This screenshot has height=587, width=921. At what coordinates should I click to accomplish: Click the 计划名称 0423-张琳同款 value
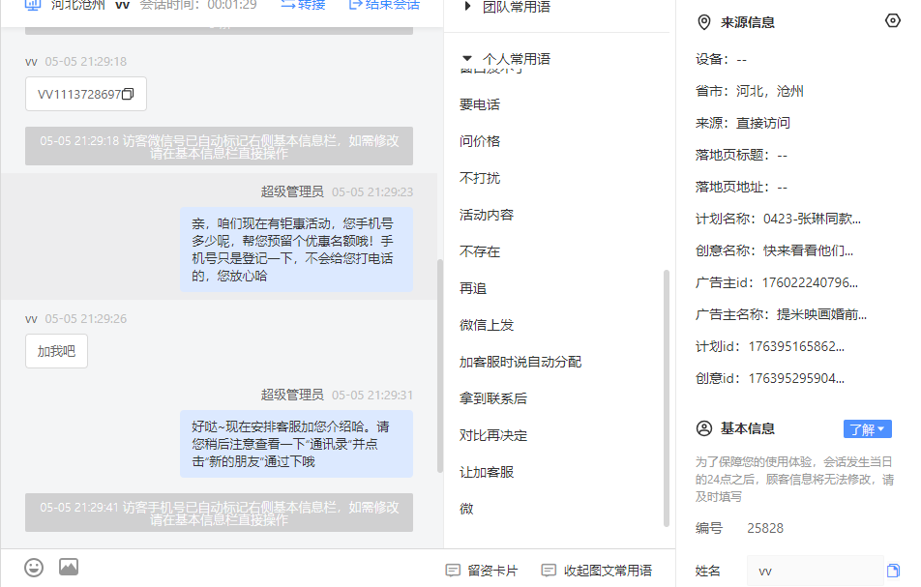tap(812, 219)
